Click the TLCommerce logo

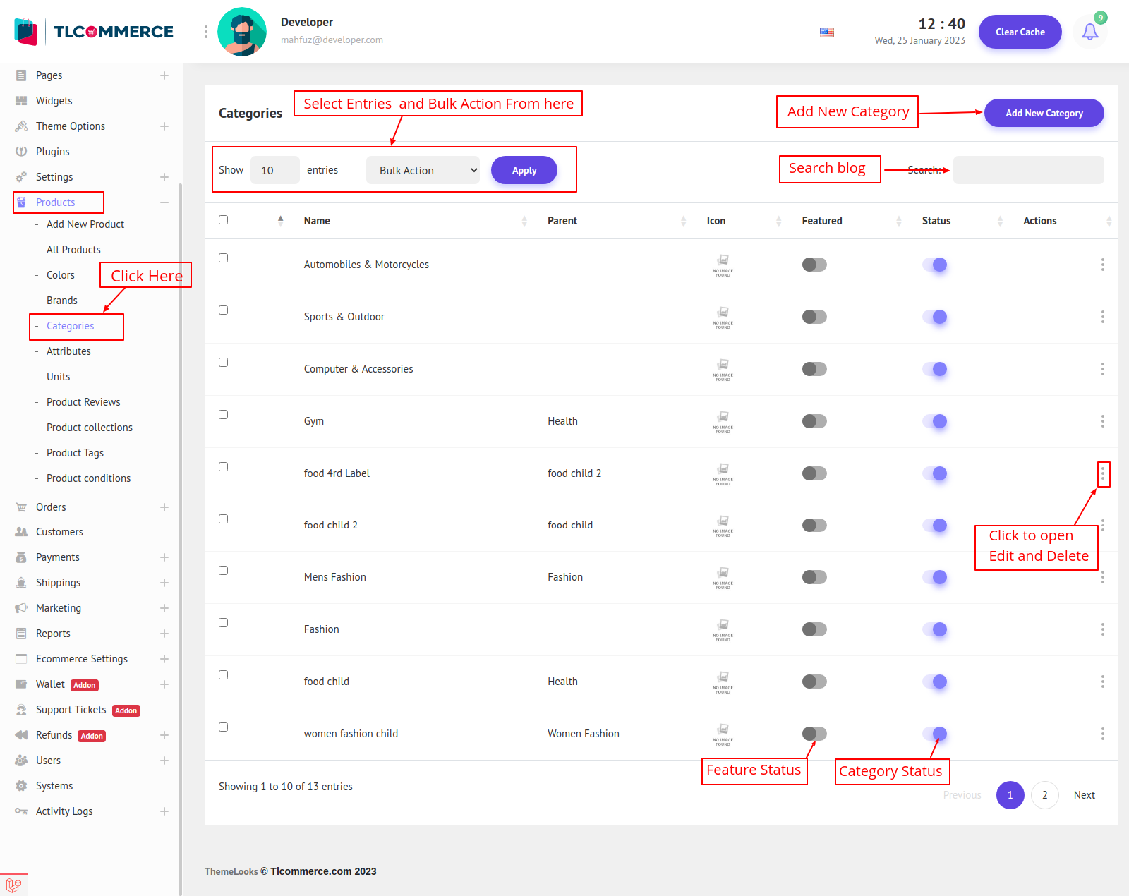(x=94, y=32)
